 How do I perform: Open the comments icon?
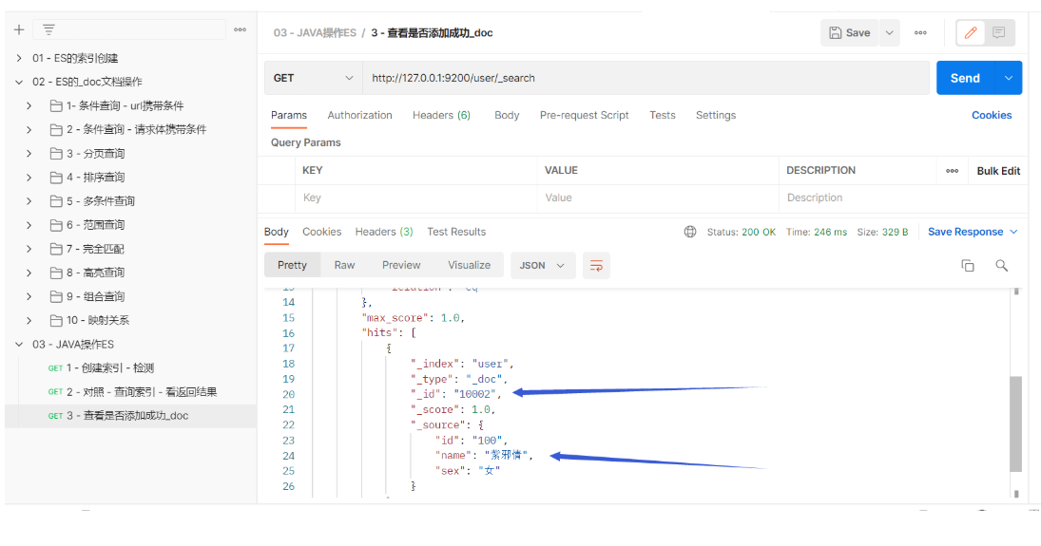click(x=998, y=32)
